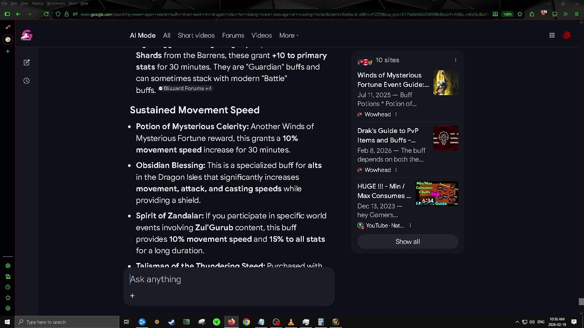Start a new AI Mode chat

pyautogui.click(x=26, y=62)
